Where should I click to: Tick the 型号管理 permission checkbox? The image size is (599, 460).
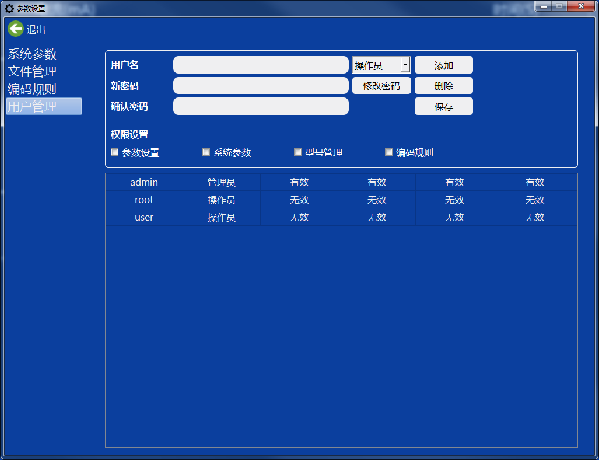pyautogui.click(x=297, y=152)
